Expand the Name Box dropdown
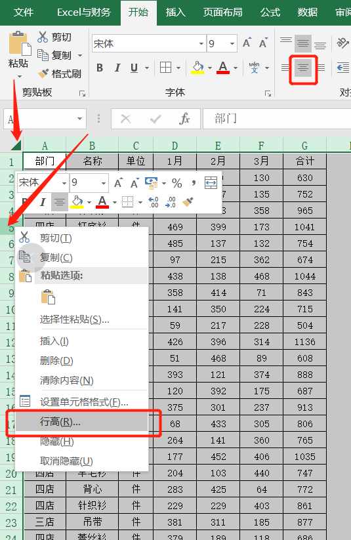351x540 pixels. click(x=79, y=119)
